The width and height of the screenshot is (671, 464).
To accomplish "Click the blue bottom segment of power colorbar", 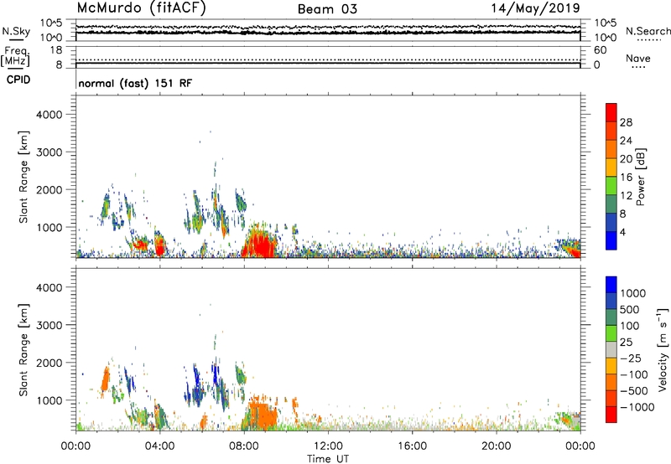I will [611, 240].
